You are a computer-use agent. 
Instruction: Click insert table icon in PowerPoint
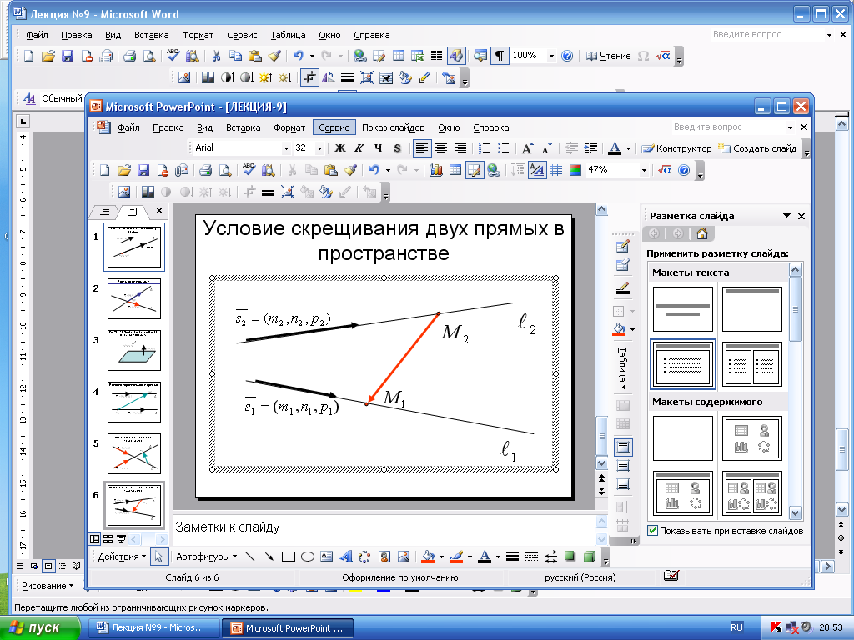(455, 170)
